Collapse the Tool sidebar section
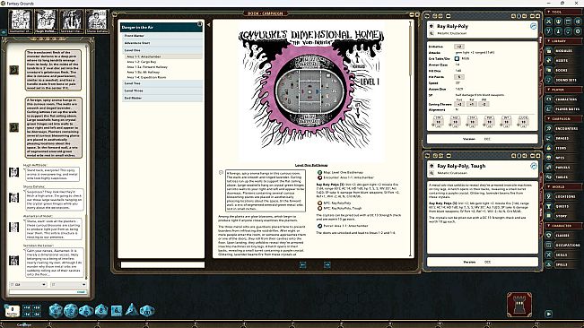This screenshot has width=584, height=328. pyautogui.click(x=562, y=12)
